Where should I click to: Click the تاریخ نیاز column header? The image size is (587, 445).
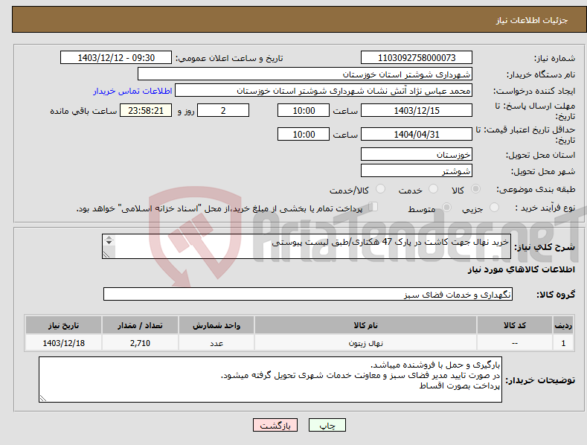pos(64,325)
